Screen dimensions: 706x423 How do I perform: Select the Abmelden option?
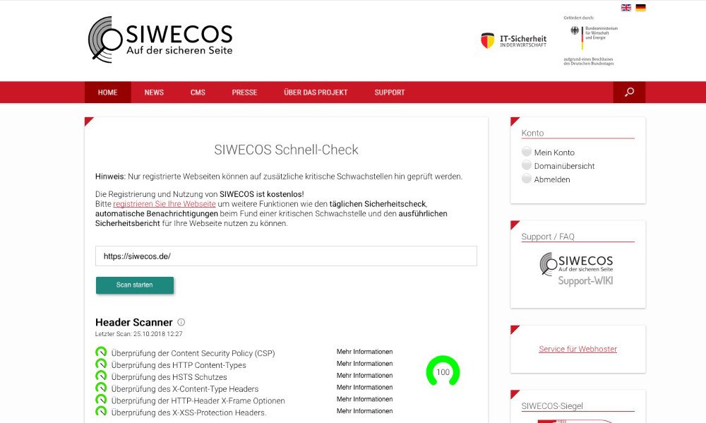point(551,179)
